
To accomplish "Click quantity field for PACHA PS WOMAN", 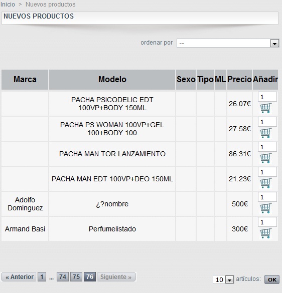I will (267, 122).
